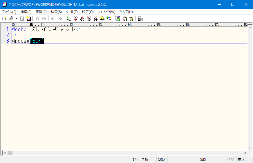Click the Save As purple floppy icon
The width and height of the screenshot is (253, 163).
pyautogui.click(x=28, y=19)
